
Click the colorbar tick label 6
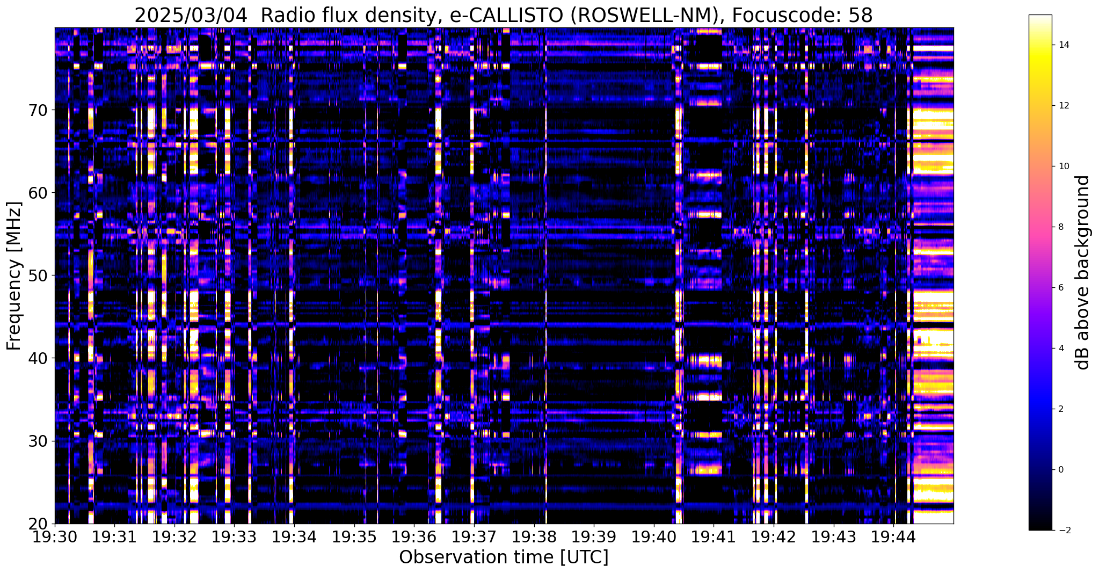[x=1060, y=288]
